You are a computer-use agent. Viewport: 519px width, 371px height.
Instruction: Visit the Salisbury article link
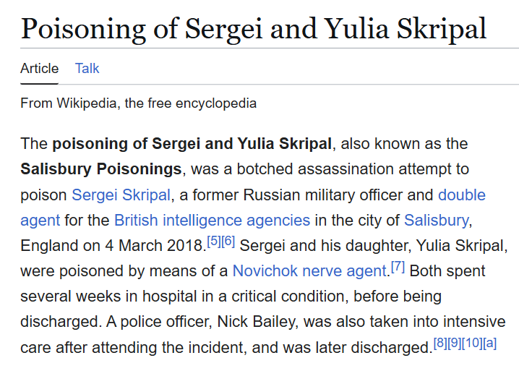point(437,221)
